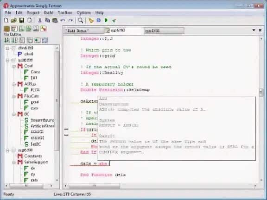Collapse the SolverSupport module node
The width and height of the screenshot is (267, 200).
tap(14, 162)
